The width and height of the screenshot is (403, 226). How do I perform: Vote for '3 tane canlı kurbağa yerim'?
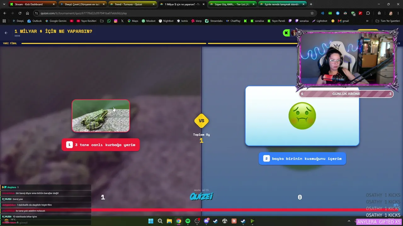tap(101, 145)
